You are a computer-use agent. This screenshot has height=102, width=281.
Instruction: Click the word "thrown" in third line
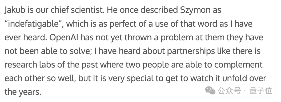(138, 38)
